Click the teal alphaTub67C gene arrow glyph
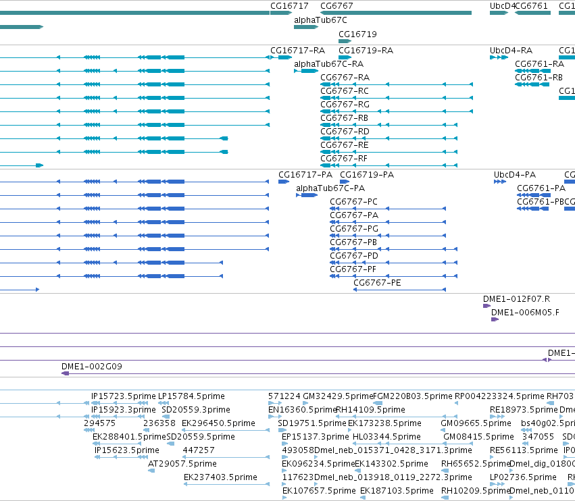This screenshot has width=575, height=501. pos(306,27)
